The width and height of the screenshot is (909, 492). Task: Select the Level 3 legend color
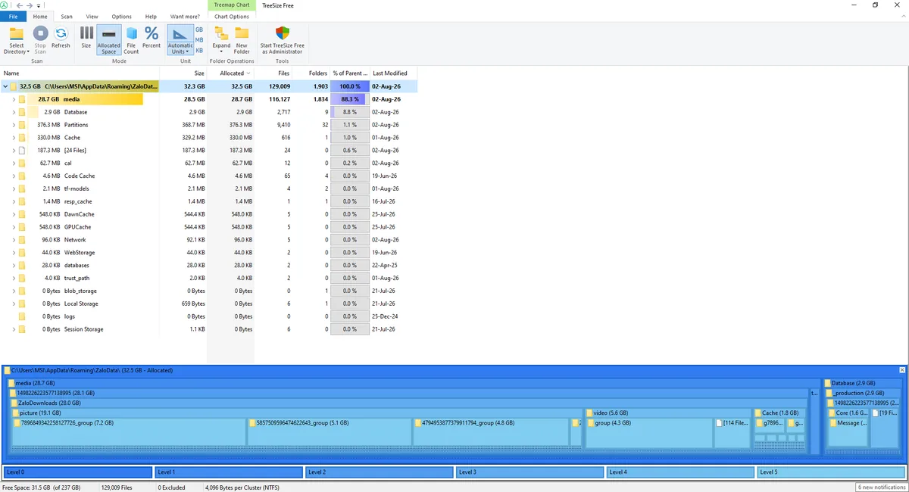[529, 472]
